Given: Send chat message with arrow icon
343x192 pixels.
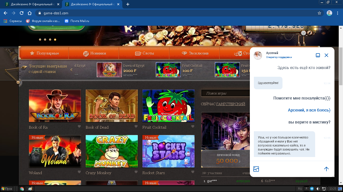Looking at the screenshot, I should [326, 169].
